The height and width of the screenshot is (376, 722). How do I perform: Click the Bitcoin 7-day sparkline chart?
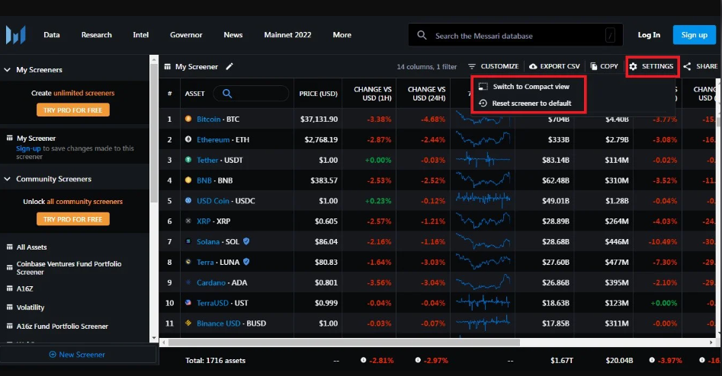[483, 119]
